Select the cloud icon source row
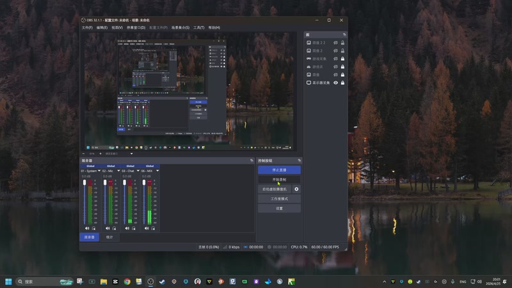Image resolution: width=512 pixels, height=288 pixels. point(324,67)
